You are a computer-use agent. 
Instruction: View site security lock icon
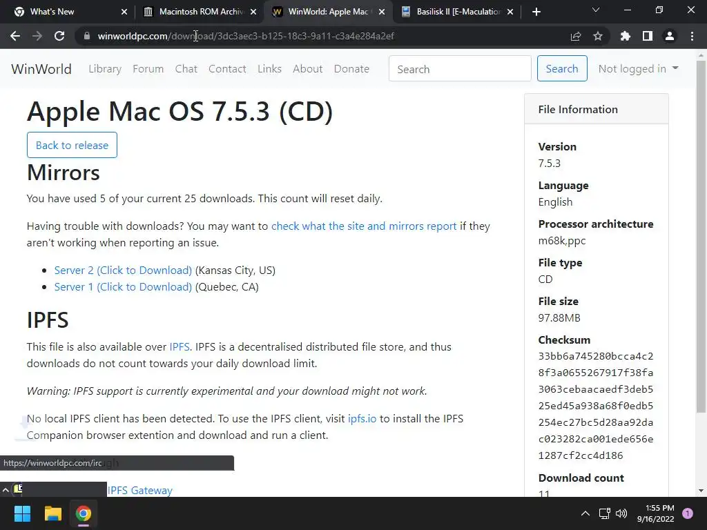pyautogui.click(x=86, y=36)
